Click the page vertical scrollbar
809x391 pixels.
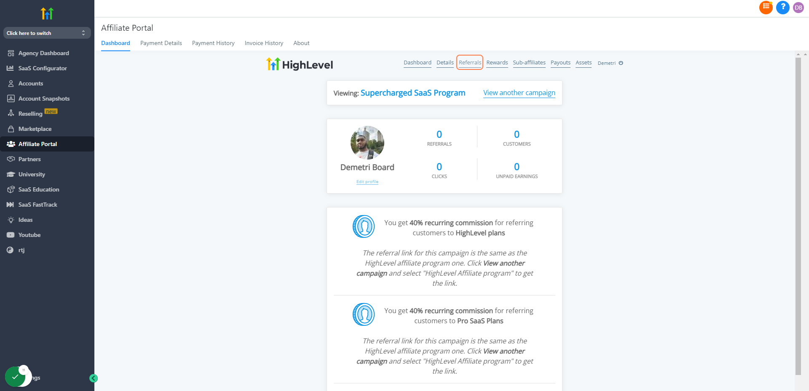click(798, 215)
